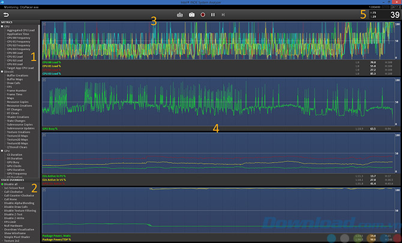
Task: Collapse the DirectX metrics group
Action: (x=2, y=70)
